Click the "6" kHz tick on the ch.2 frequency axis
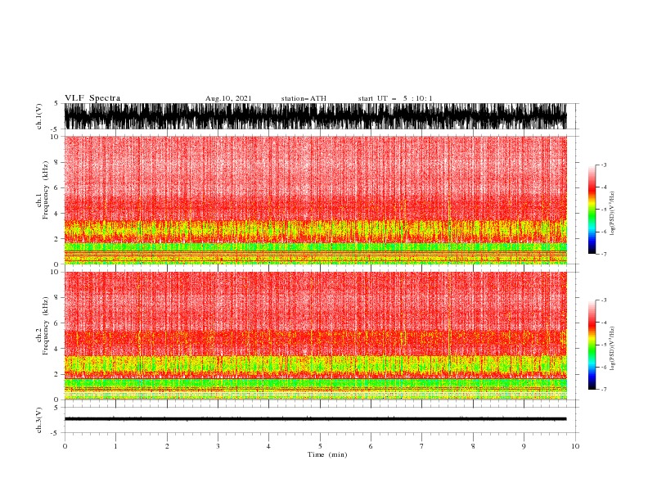Viewport: 648px width, 501px height. (x=56, y=323)
